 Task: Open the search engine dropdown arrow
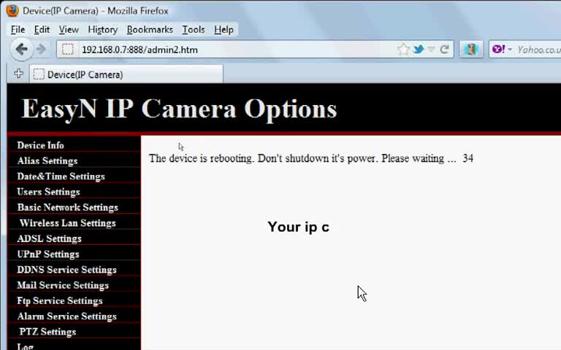pyautogui.click(x=510, y=50)
